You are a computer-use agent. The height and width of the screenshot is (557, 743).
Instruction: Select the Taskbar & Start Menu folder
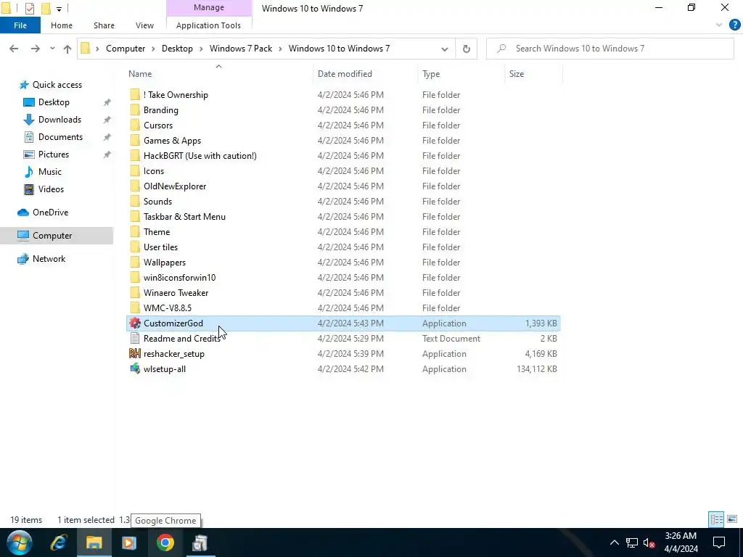pos(184,216)
